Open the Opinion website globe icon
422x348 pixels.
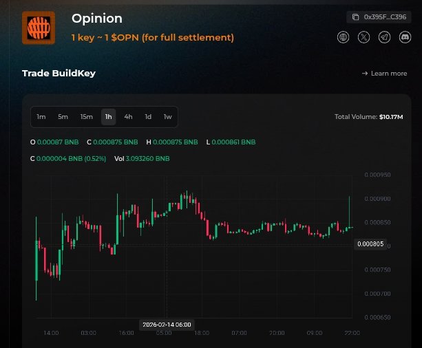coord(343,37)
